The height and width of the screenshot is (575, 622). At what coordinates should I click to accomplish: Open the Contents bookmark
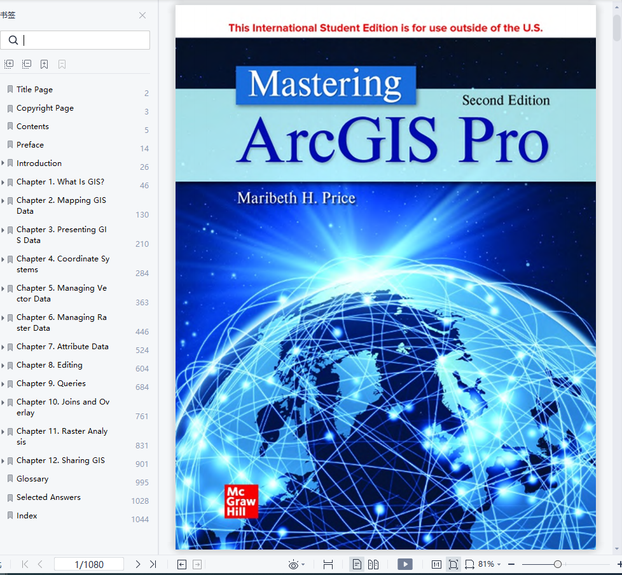coord(32,126)
